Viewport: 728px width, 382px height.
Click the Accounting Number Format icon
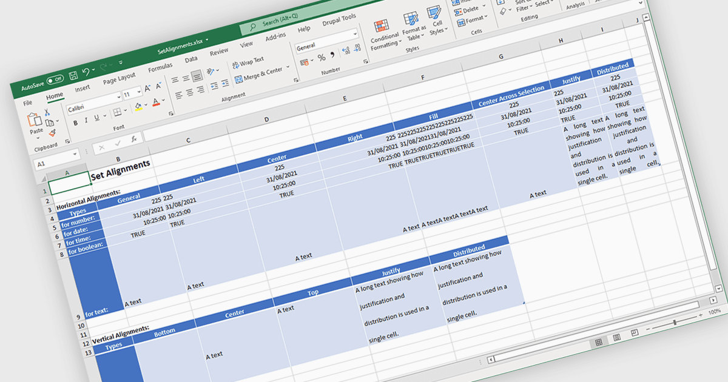pyautogui.click(x=303, y=62)
